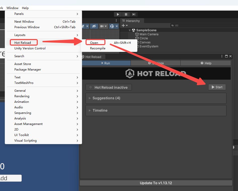This screenshot has height=191, width=238.
Task: Click the Hot Reload inactive status indicator
Action: click(109, 87)
